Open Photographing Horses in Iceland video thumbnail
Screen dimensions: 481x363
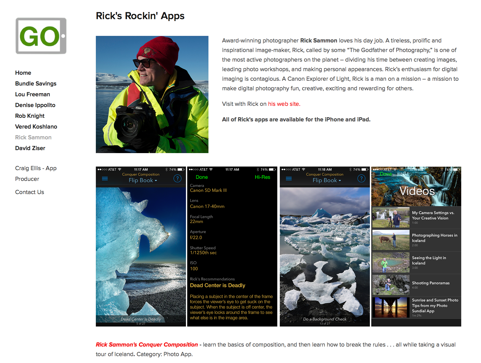[391, 240]
